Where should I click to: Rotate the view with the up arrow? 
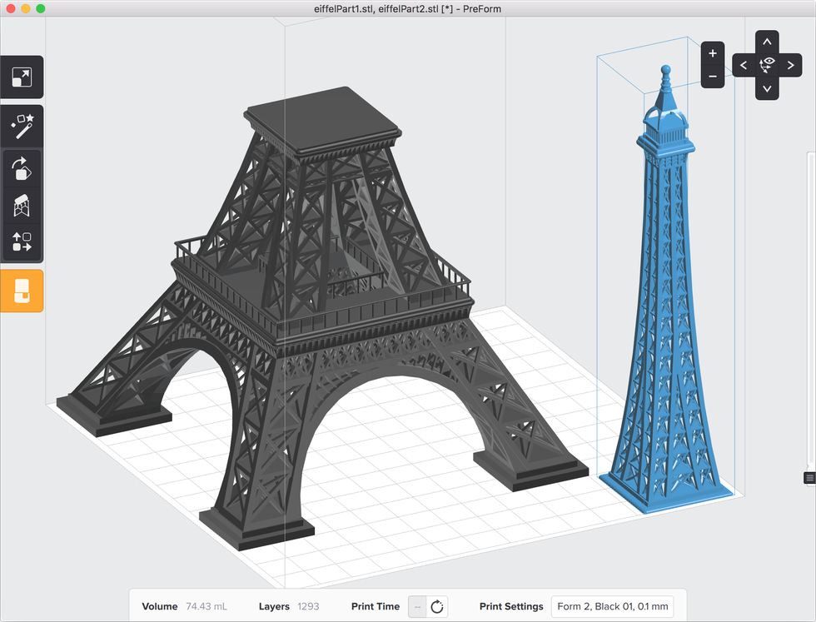(766, 41)
